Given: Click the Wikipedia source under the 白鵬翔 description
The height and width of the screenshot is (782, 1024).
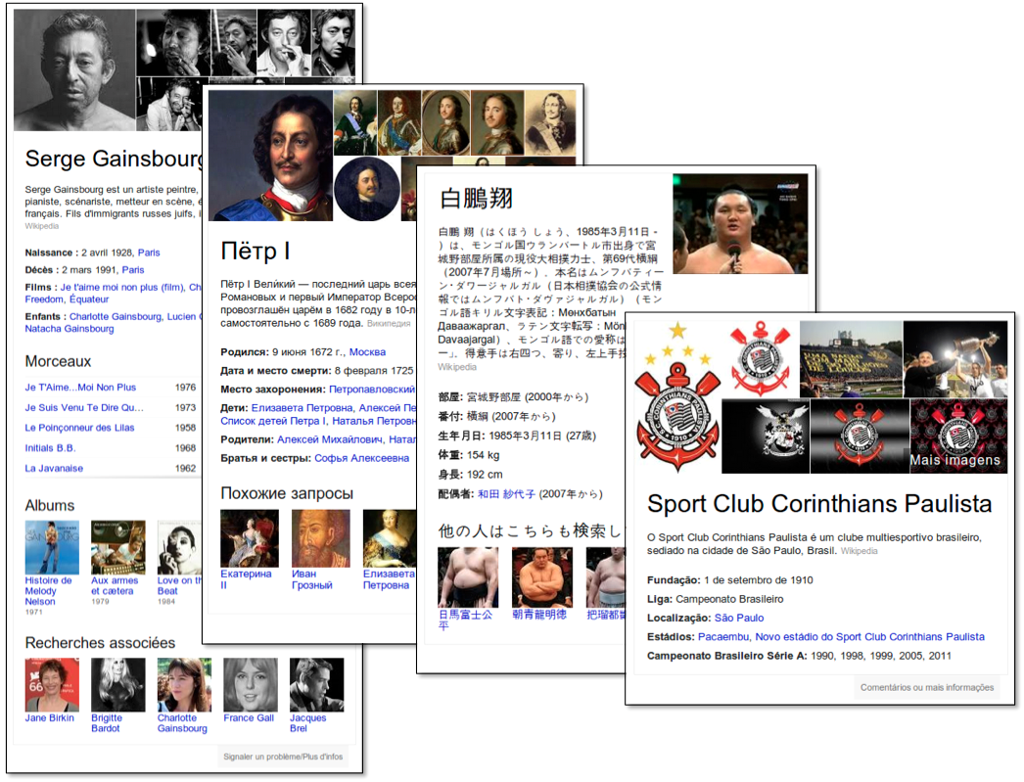Looking at the screenshot, I should click(x=457, y=367).
